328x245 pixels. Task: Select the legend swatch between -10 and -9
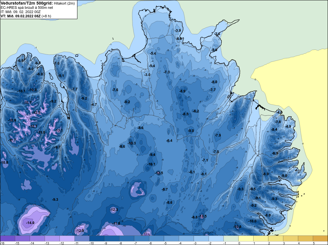click(x=97, y=238)
